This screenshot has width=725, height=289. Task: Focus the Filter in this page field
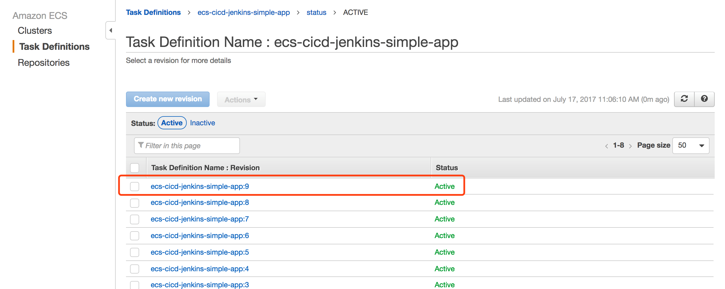[x=187, y=146]
